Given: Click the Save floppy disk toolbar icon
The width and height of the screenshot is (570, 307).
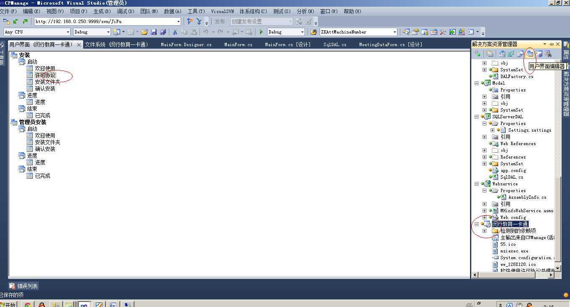Looking at the screenshot, I should pyautogui.click(x=154, y=32).
